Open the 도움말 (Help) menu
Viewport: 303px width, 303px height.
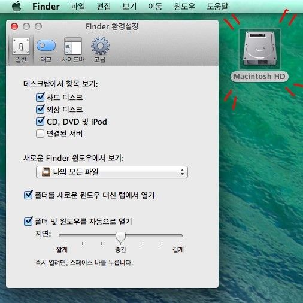tap(217, 7)
